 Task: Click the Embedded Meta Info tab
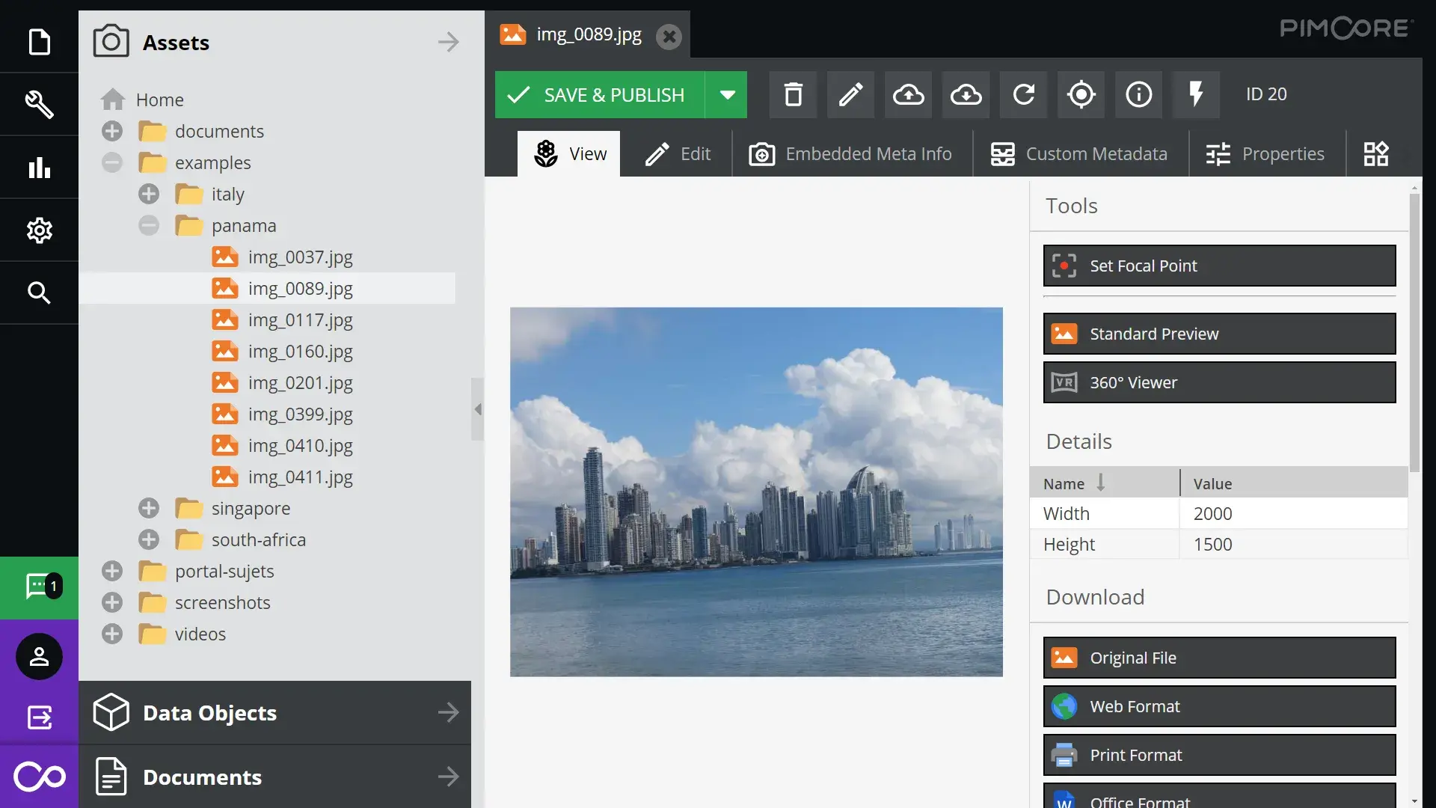pyautogui.click(x=849, y=153)
